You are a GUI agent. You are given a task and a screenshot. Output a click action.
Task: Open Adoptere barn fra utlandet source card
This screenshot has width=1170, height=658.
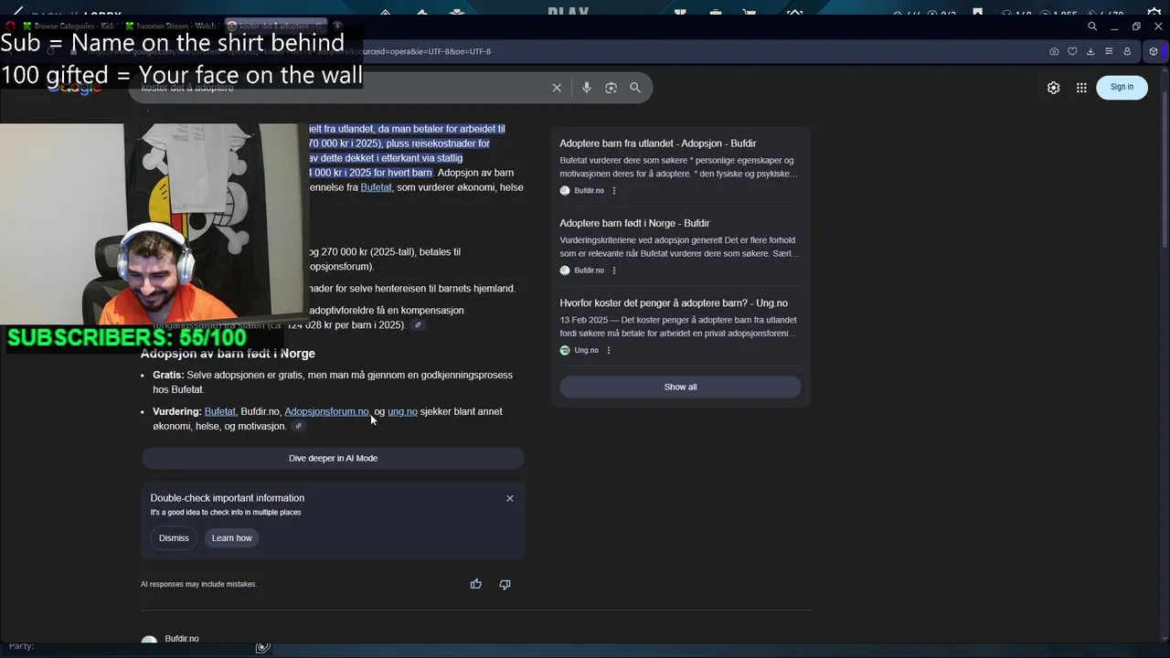680,166
